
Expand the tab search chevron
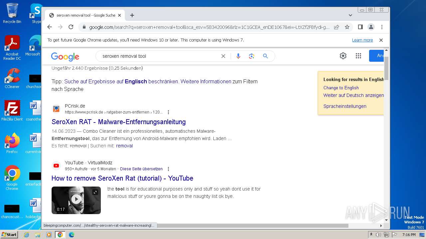click(x=350, y=15)
